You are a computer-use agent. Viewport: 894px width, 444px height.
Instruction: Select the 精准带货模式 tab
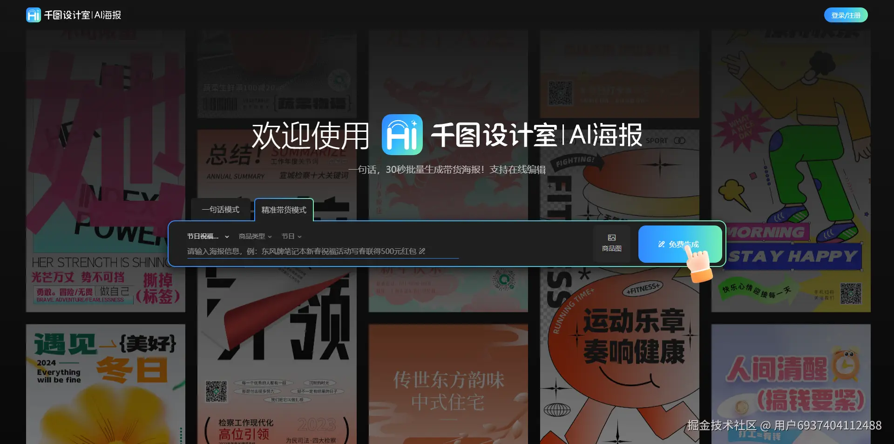(283, 210)
